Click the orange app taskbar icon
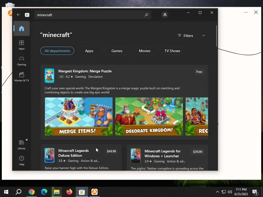Viewport: 263px width, 197px height. tap(95, 192)
